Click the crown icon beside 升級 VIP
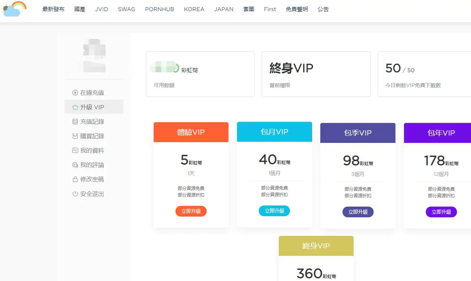This screenshot has width=471, height=281. [75, 107]
